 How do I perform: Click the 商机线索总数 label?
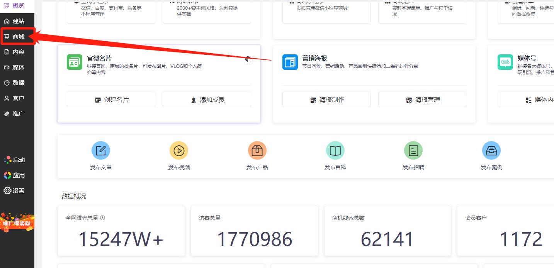[x=348, y=218]
